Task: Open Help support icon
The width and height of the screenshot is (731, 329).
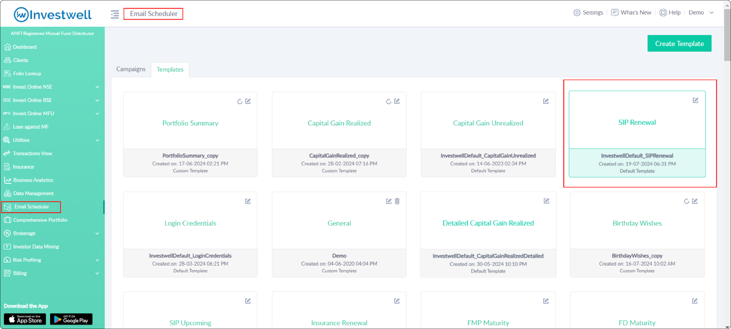Action: coord(663,13)
